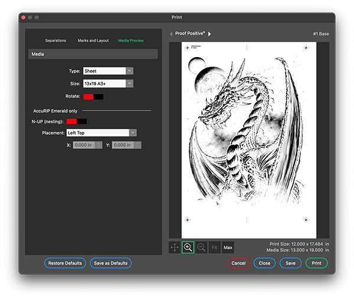Image resolution: width=354 pixels, height=299 pixels.
Task: Click the Print button
Action: coord(316,263)
